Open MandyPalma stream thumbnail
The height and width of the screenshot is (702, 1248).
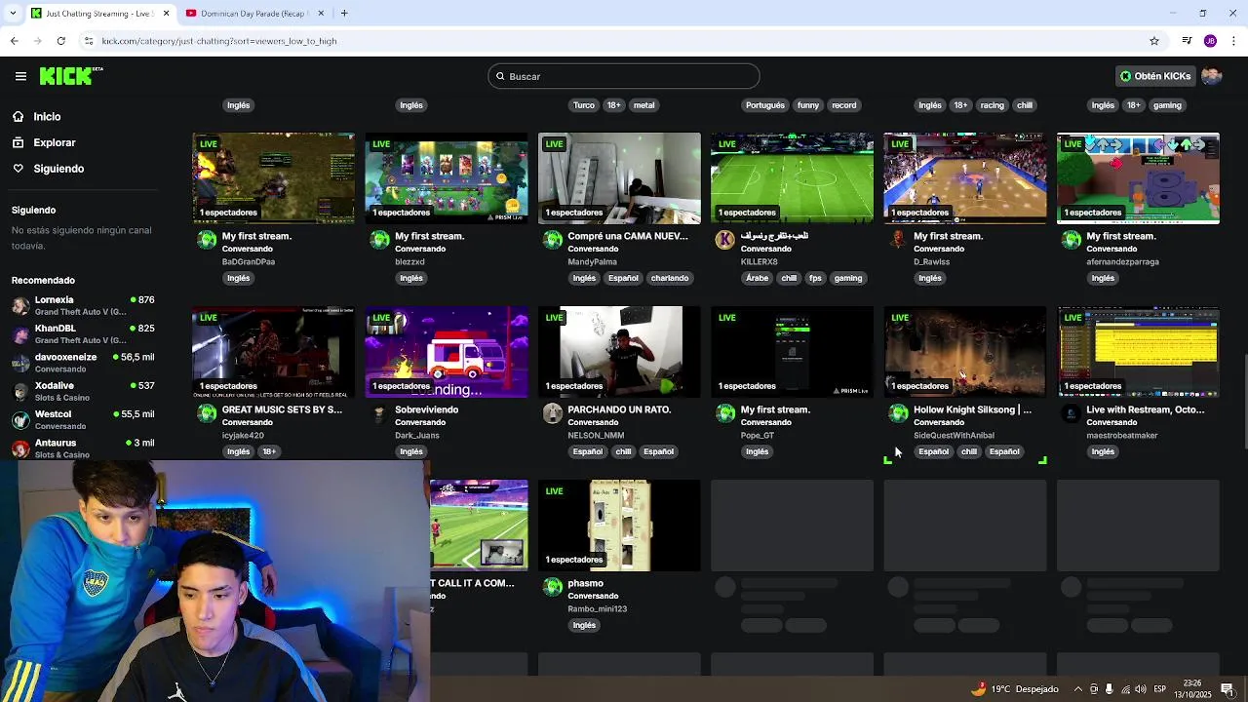click(x=619, y=178)
